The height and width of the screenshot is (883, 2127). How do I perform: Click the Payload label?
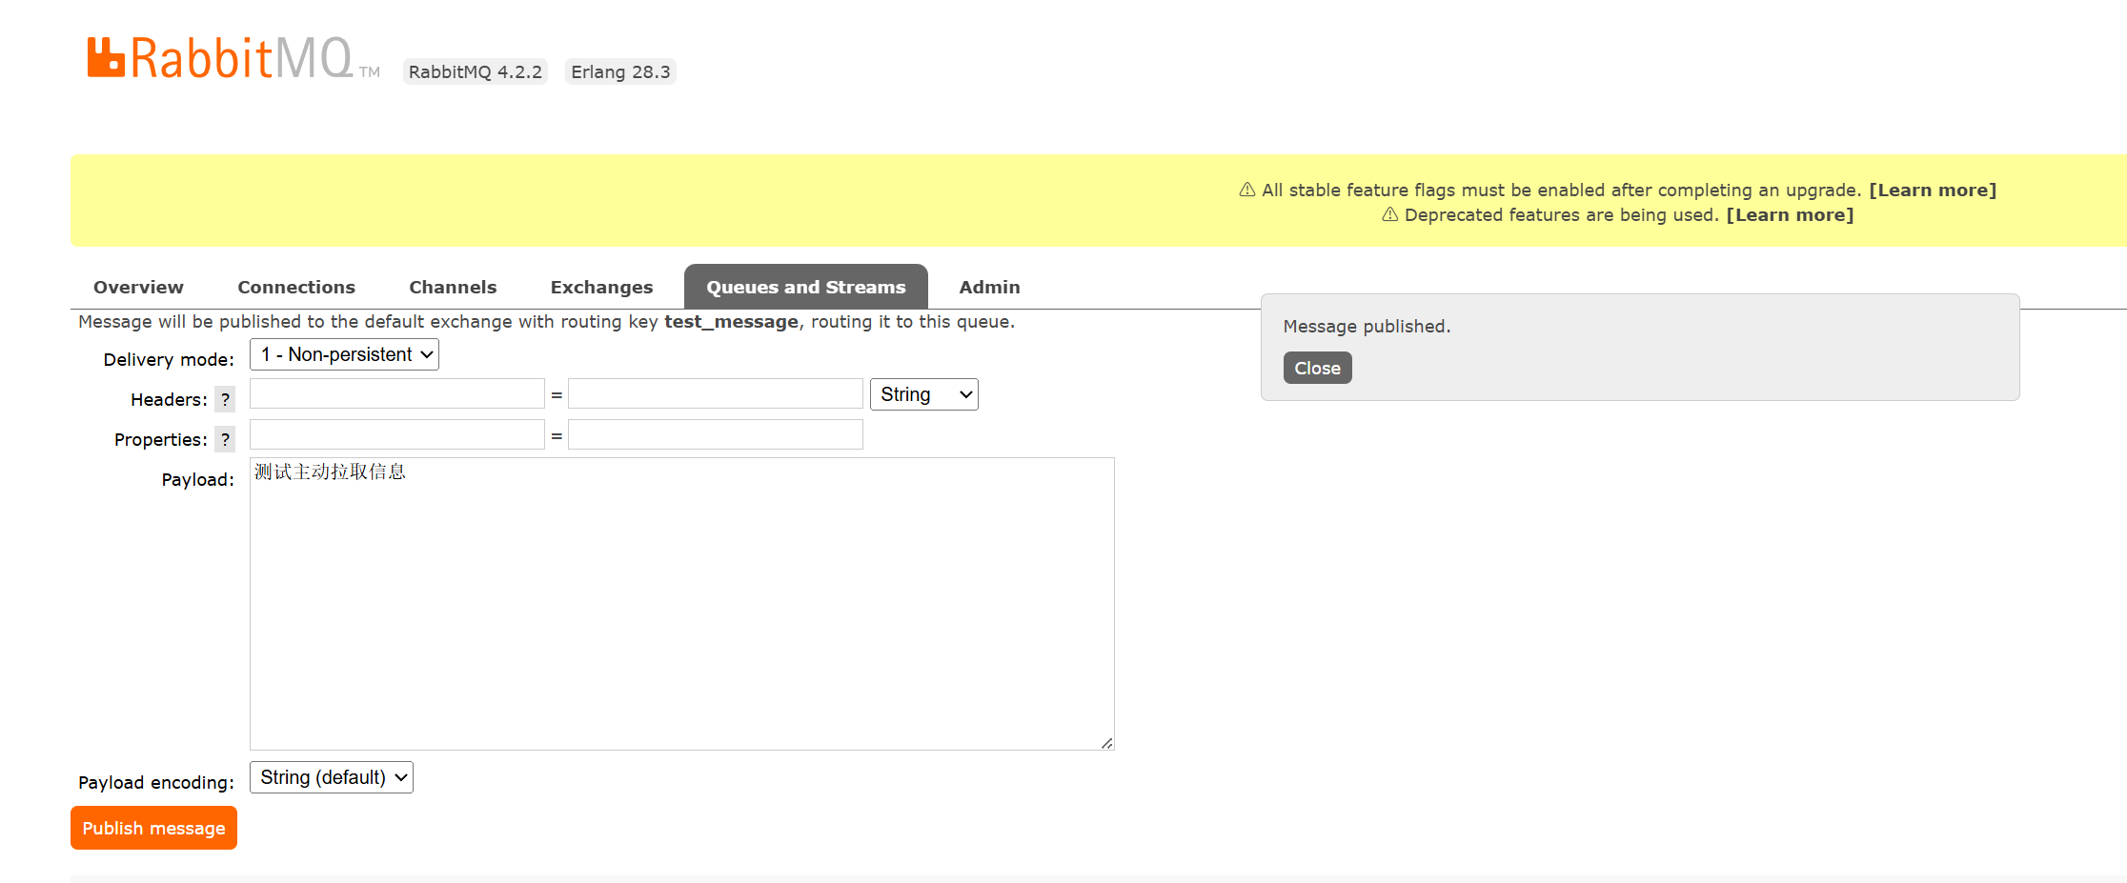click(x=197, y=479)
